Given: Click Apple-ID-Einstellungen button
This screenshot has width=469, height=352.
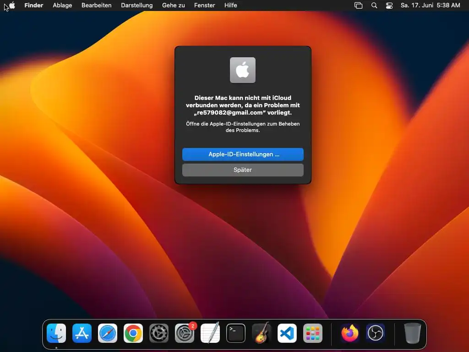Looking at the screenshot, I should pyautogui.click(x=243, y=154).
